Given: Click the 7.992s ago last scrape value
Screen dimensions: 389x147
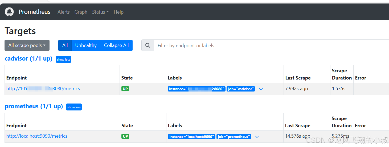Looking at the screenshot, I should [297, 89].
